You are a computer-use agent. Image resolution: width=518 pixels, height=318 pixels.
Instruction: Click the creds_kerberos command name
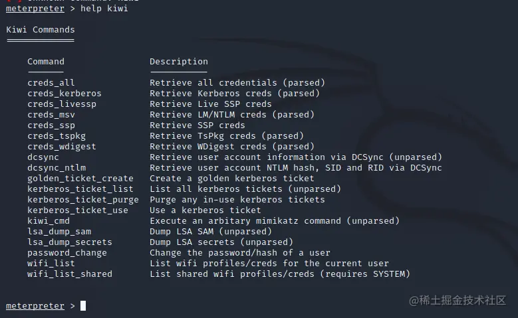pos(65,94)
